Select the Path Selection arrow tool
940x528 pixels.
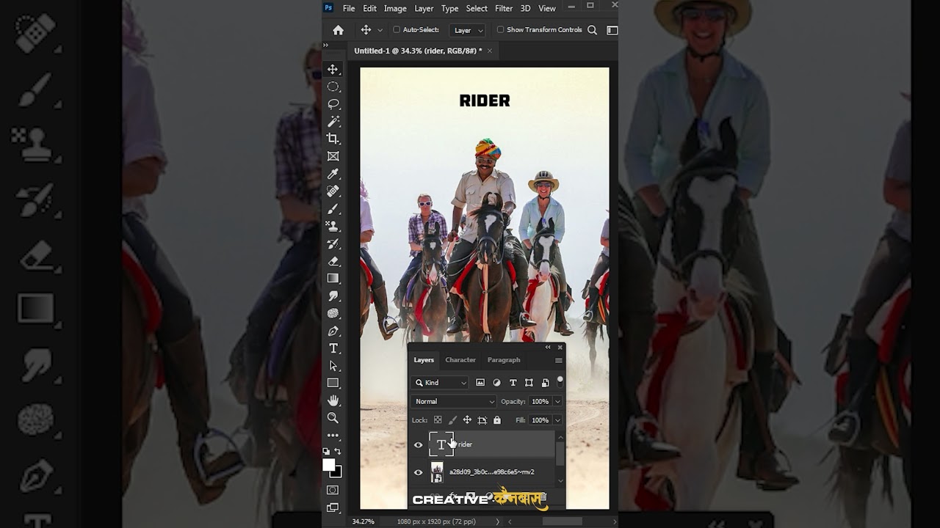[333, 365]
